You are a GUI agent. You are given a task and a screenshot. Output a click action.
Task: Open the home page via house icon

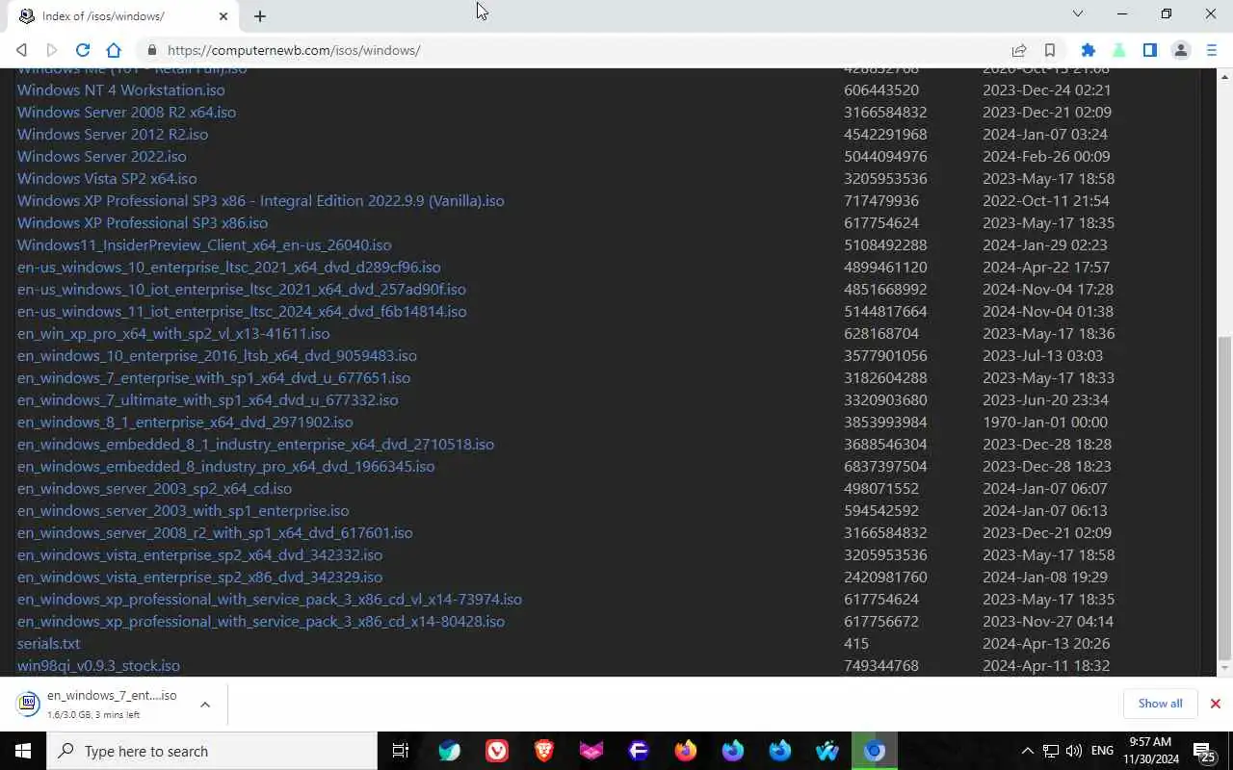click(114, 50)
